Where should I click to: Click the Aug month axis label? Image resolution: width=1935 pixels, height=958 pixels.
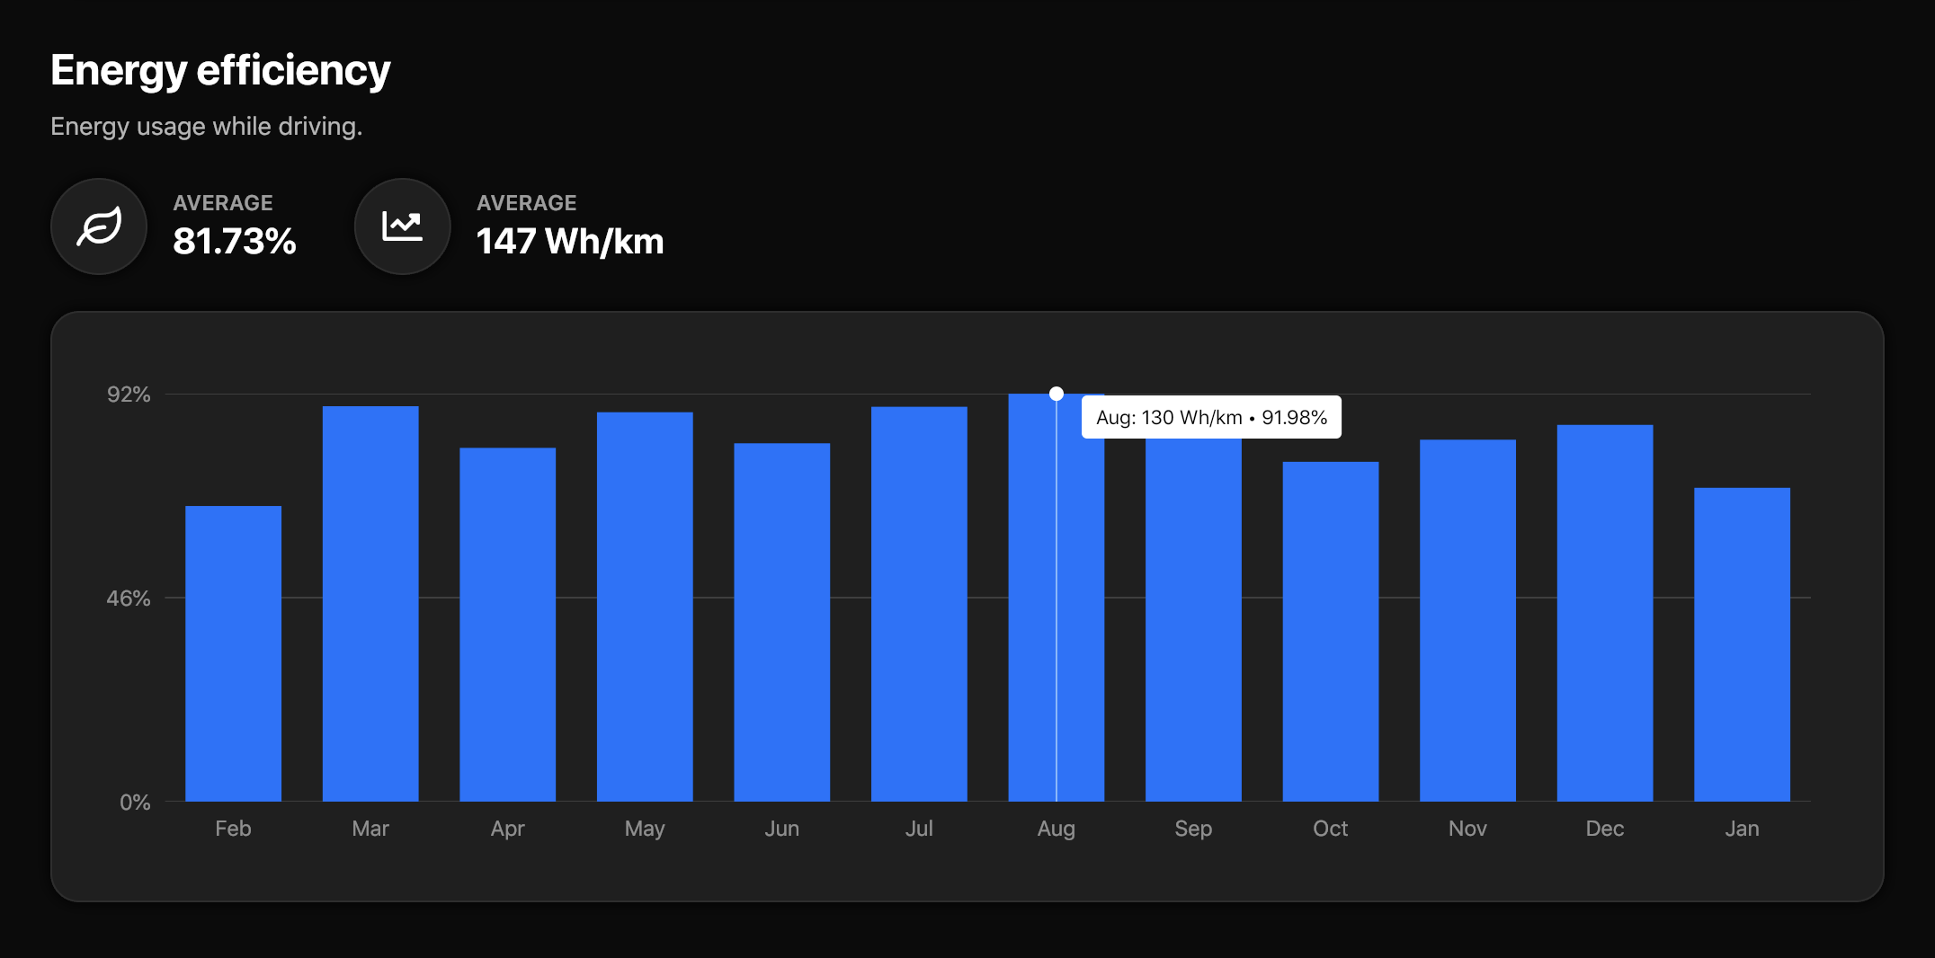point(1056,829)
